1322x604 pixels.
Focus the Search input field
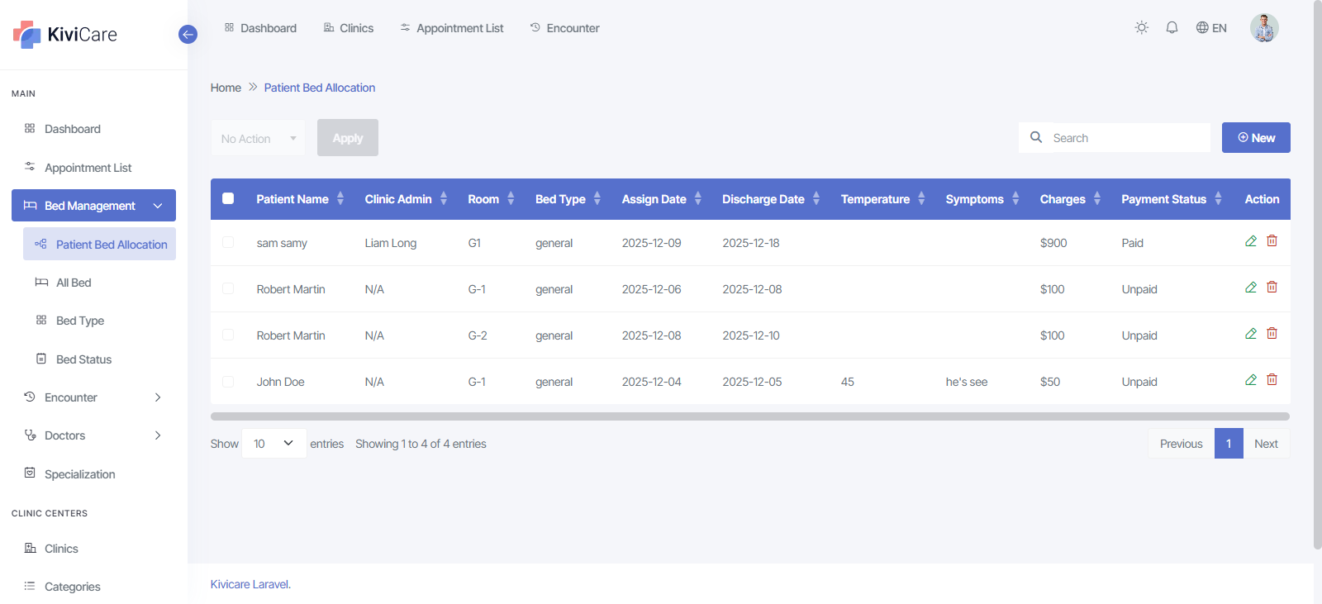click(1127, 138)
